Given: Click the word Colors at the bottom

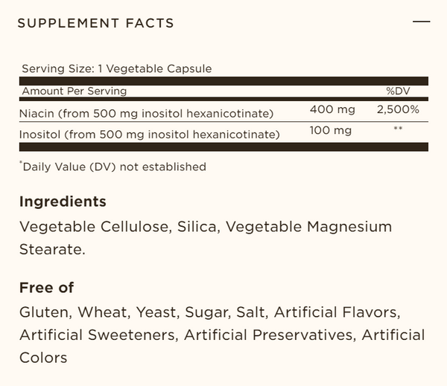Looking at the screenshot, I should pos(43,358).
